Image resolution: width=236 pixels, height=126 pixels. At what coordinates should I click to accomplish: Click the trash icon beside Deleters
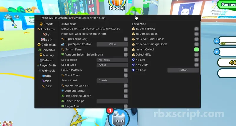[41, 60]
